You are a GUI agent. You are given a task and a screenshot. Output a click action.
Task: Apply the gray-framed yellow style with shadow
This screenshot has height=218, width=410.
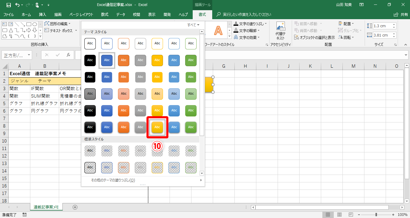(x=157, y=127)
